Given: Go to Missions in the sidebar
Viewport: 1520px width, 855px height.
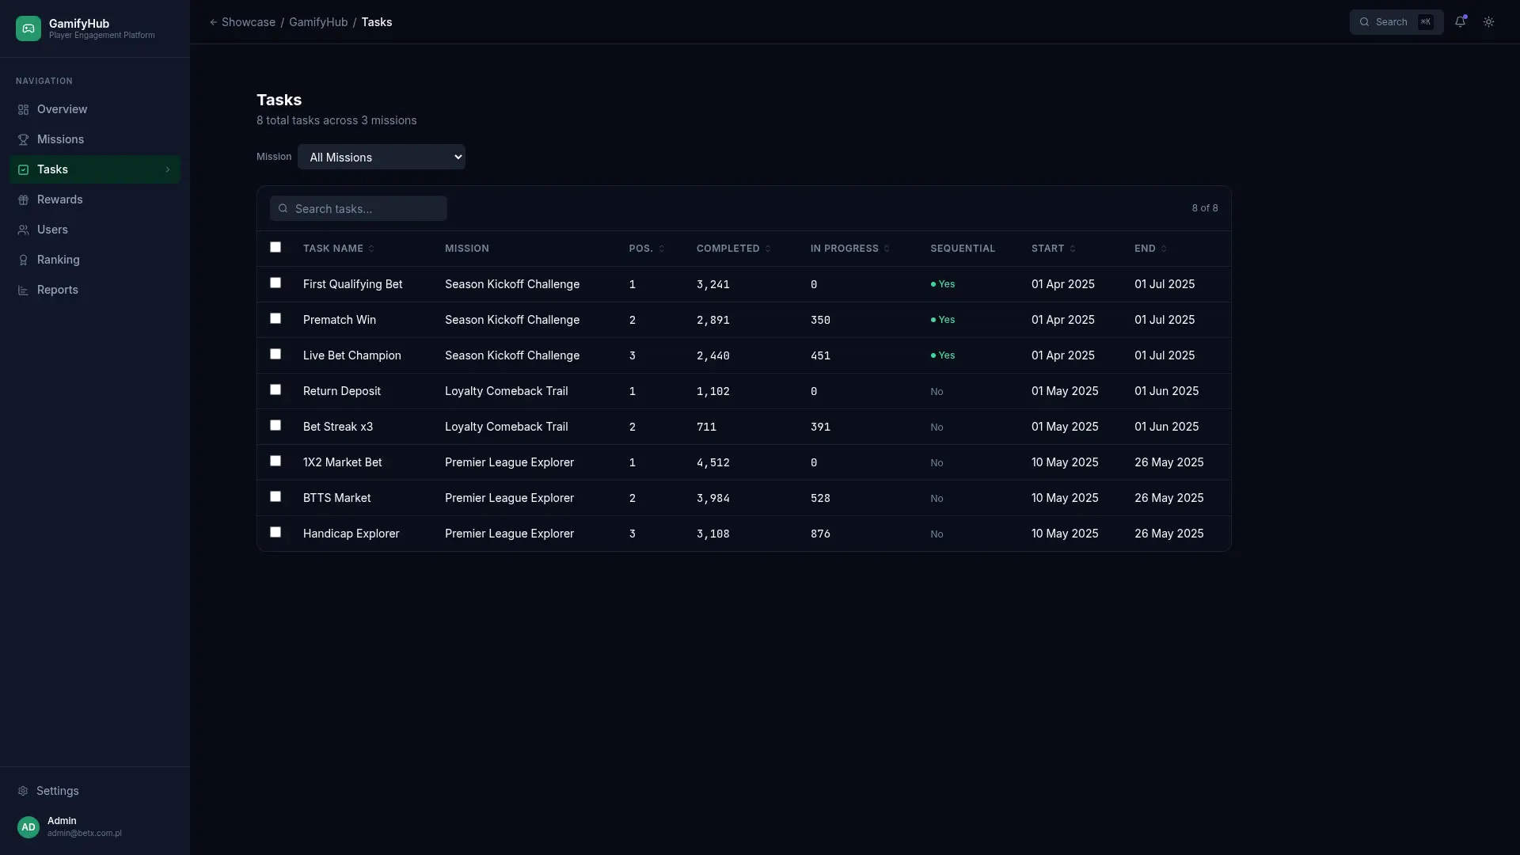Looking at the screenshot, I should pyautogui.click(x=95, y=139).
